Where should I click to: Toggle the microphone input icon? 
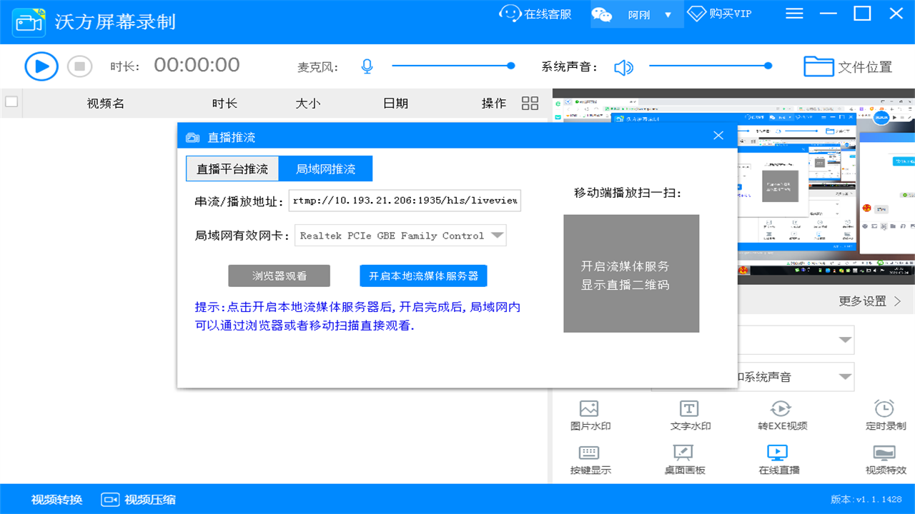(366, 66)
